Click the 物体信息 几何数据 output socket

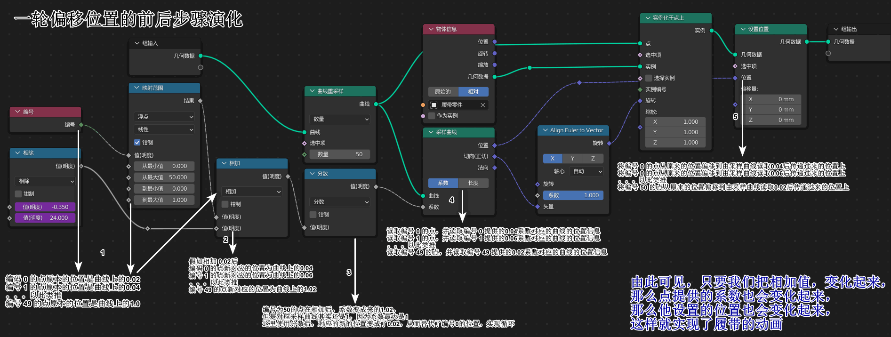coord(495,76)
